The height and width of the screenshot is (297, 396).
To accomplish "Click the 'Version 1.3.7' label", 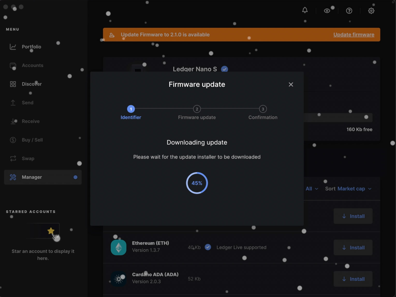I will (x=146, y=250).
